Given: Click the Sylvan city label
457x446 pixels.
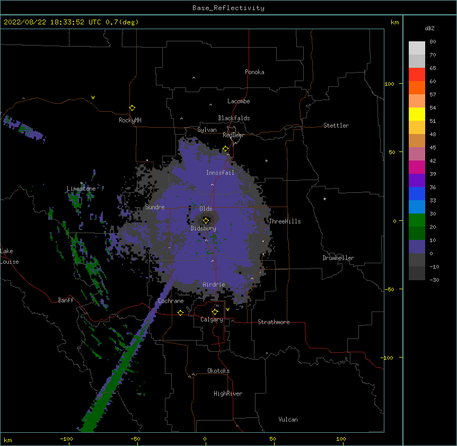Looking at the screenshot, I should pyautogui.click(x=207, y=130).
